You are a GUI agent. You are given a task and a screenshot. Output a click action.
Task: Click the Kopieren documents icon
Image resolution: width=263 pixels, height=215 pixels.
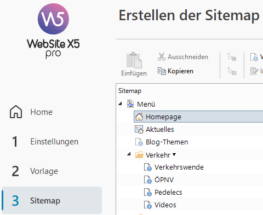162,71
